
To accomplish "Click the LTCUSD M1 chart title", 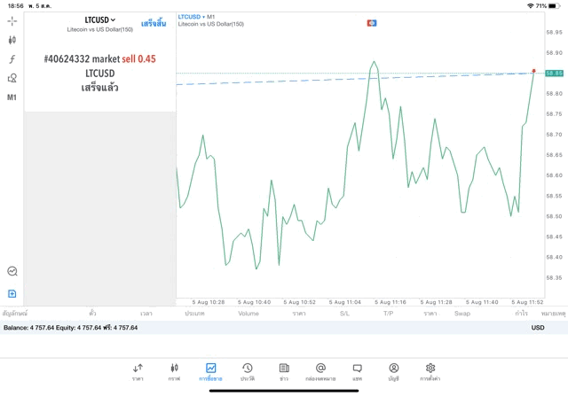I will 196,17.
